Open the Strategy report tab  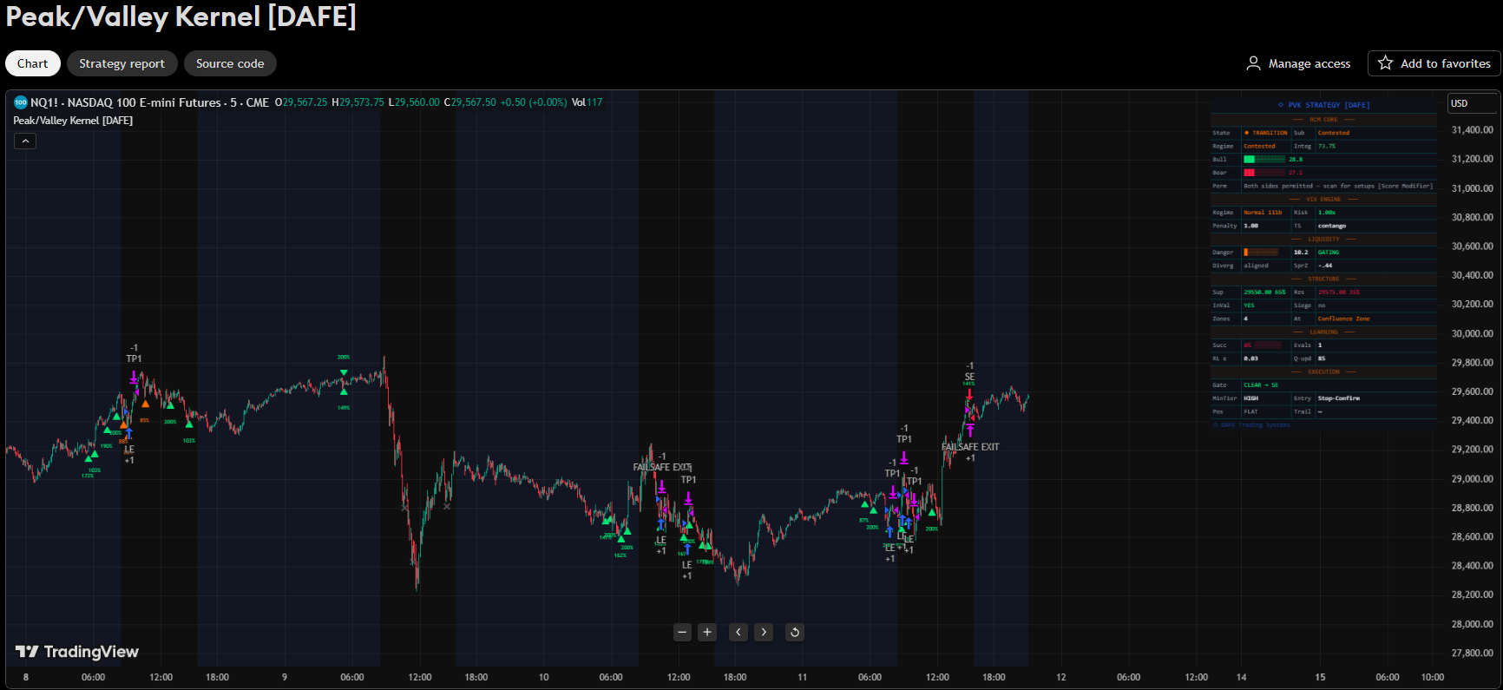click(x=122, y=63)
